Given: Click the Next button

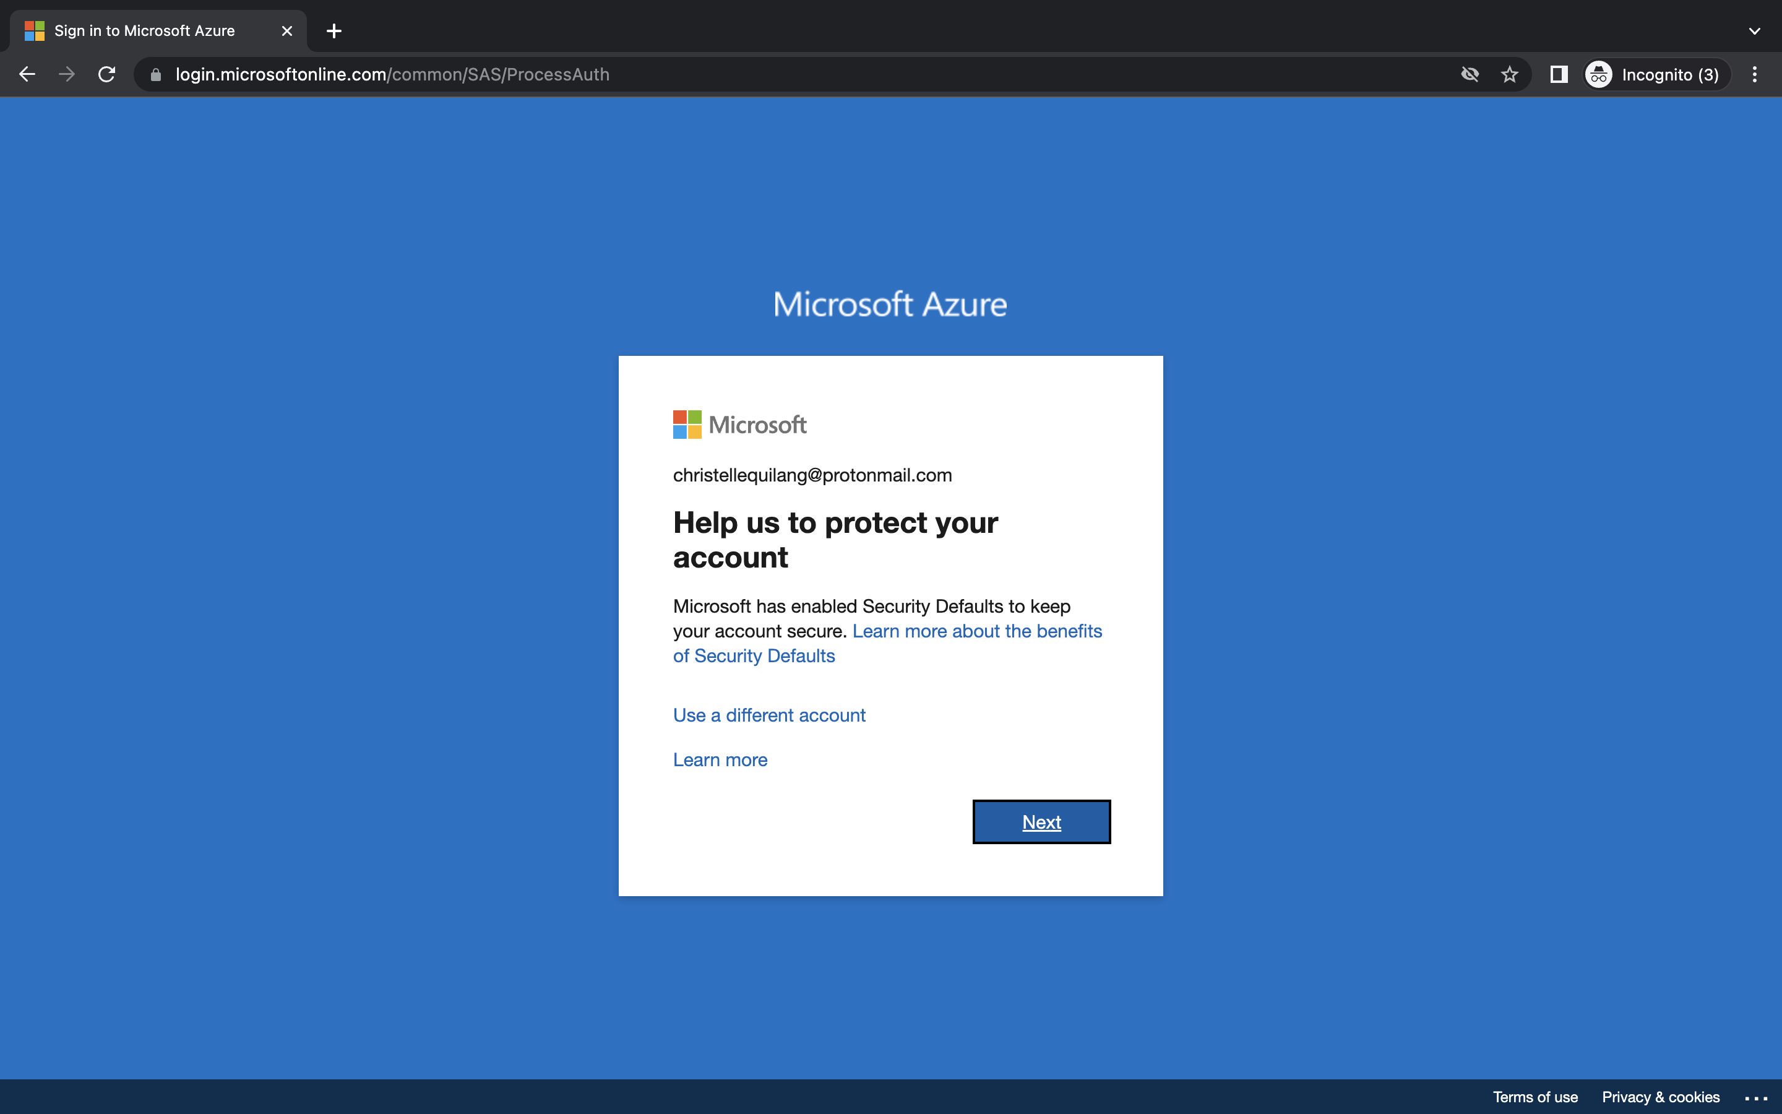Looking at the screenshot, I should (1041, 821).
